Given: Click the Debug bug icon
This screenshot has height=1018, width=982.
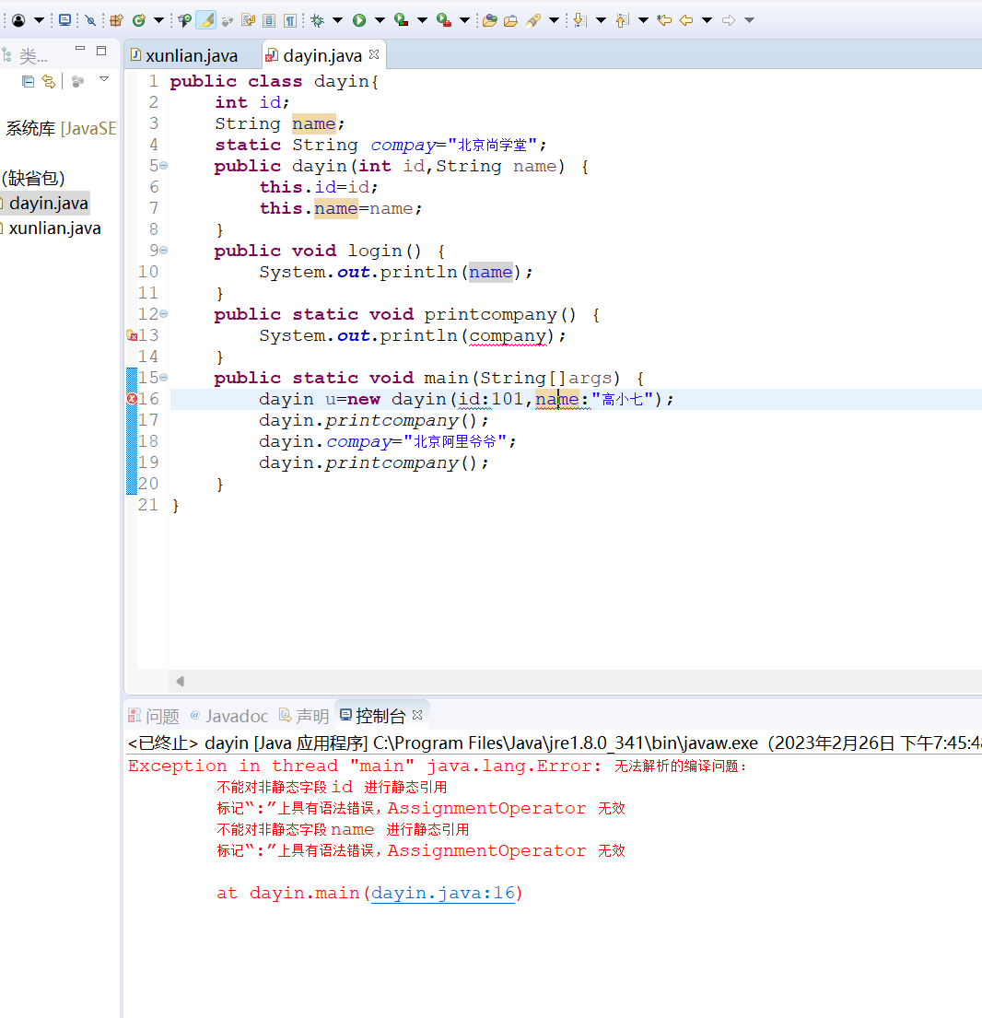Looking at the screenshot, I should coord(318,20).
